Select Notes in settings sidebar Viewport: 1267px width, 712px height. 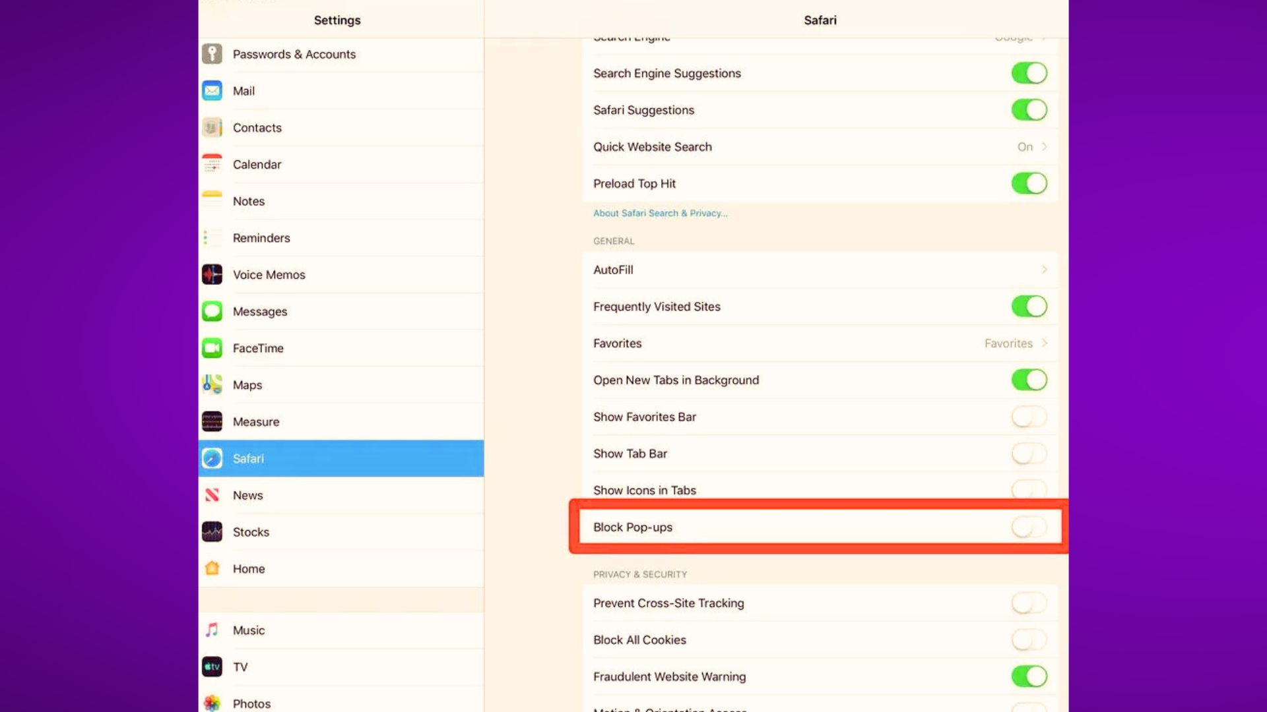pyautogui.click(x=341, y=201)
